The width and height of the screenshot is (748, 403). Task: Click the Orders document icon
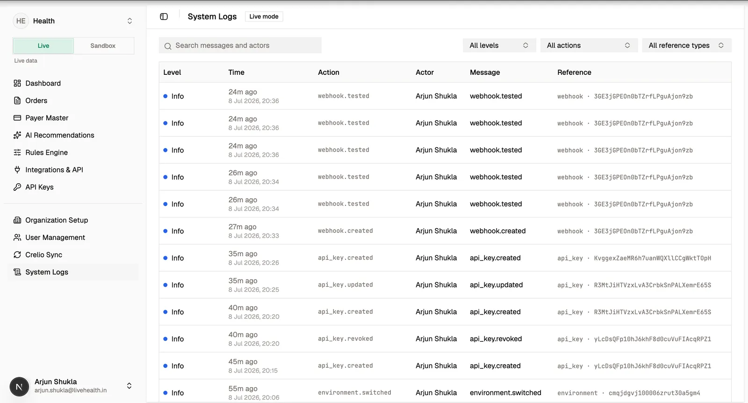coord(17,101)
